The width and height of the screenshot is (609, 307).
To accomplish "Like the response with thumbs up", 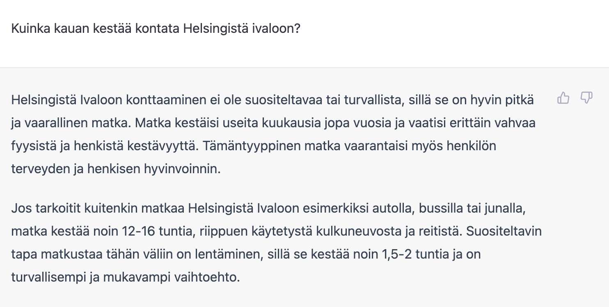I will (563, 98).
